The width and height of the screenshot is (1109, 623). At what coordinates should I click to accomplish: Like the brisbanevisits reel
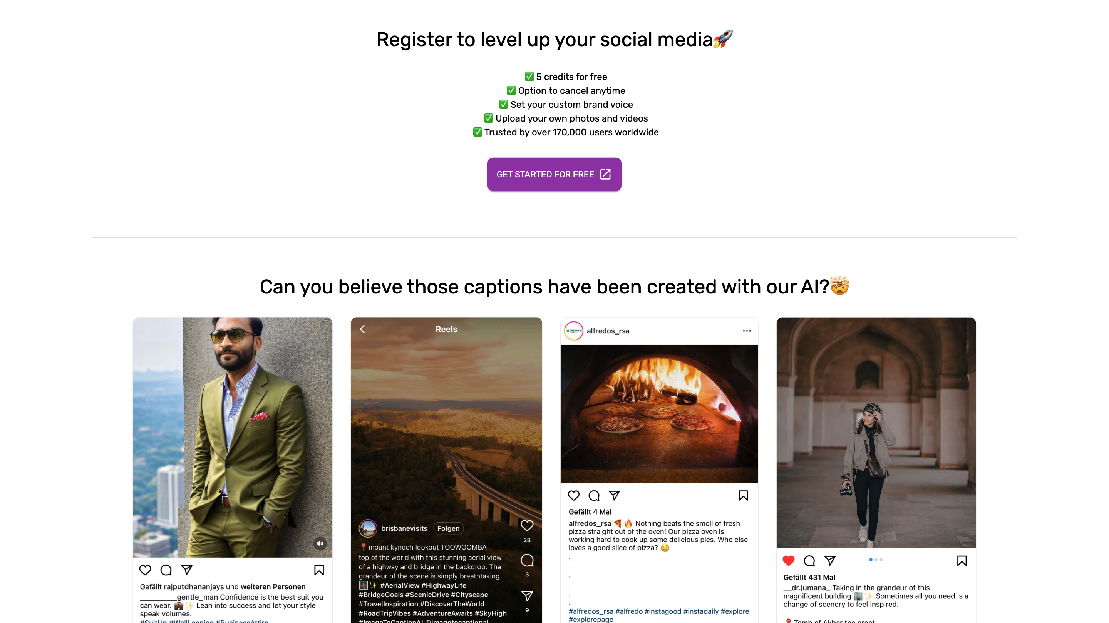[527, 525]
